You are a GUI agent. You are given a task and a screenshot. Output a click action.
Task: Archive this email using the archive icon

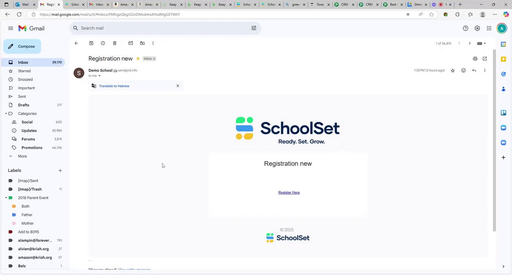click(91, 43)
